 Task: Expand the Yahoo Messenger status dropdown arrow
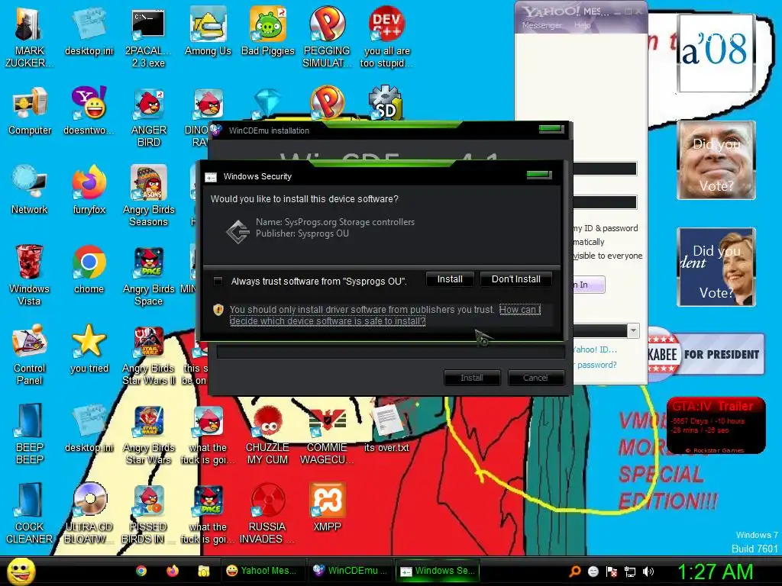click(x=633, y=330)
